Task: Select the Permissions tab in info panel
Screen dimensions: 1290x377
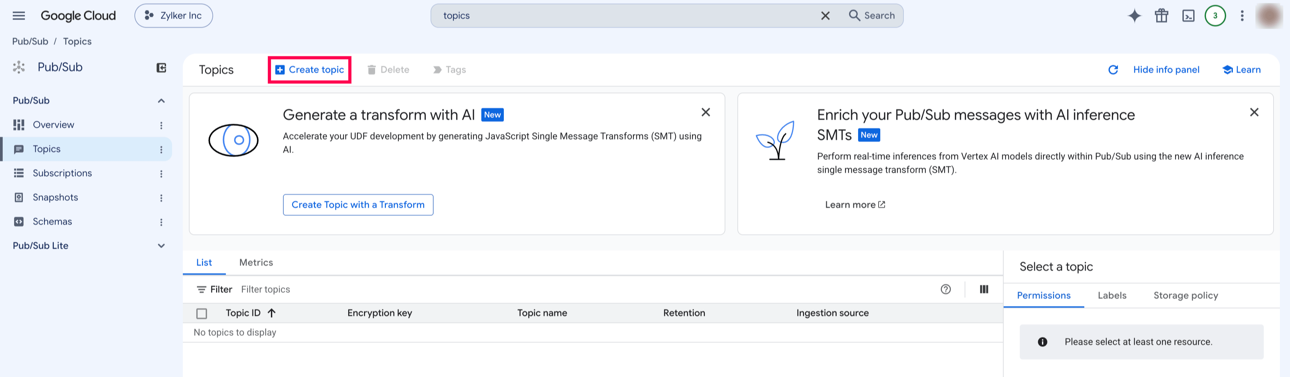Action: pyautogui.click(x=1044, y=295)
